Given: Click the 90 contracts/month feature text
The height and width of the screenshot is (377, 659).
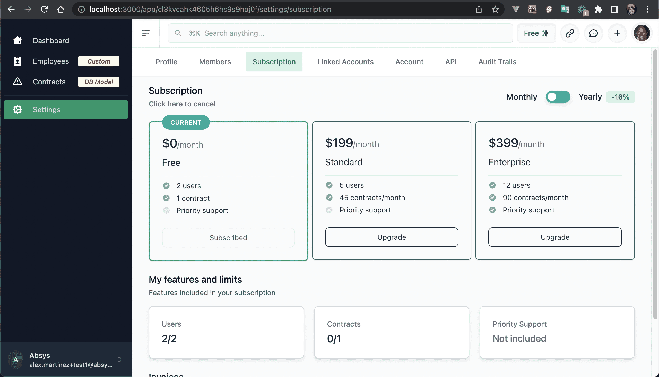Looking at the screenshot, I should pyautogui.click(x=535, y=197).
